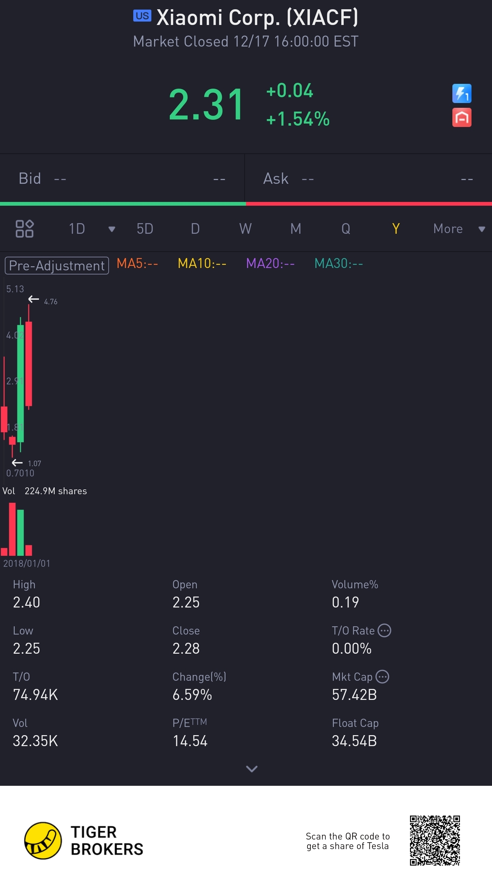Open the Mkt Cap info bubble
This screenshot has width=492, height=896.
click(382, 677)
